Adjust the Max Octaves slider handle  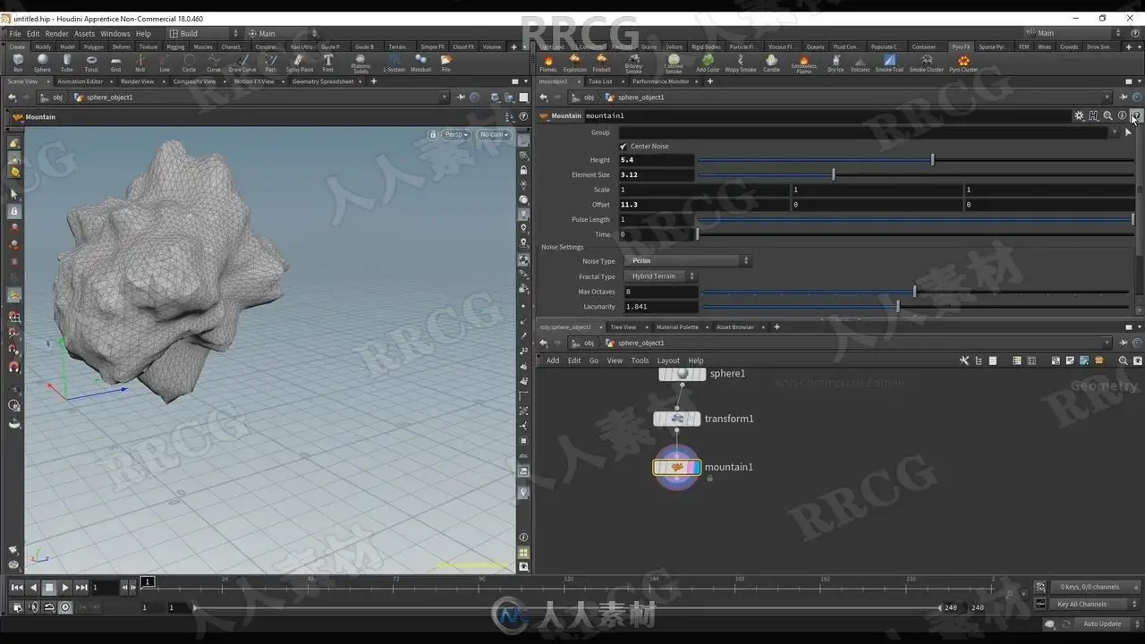pyautogui.click(x=914, y=292)
